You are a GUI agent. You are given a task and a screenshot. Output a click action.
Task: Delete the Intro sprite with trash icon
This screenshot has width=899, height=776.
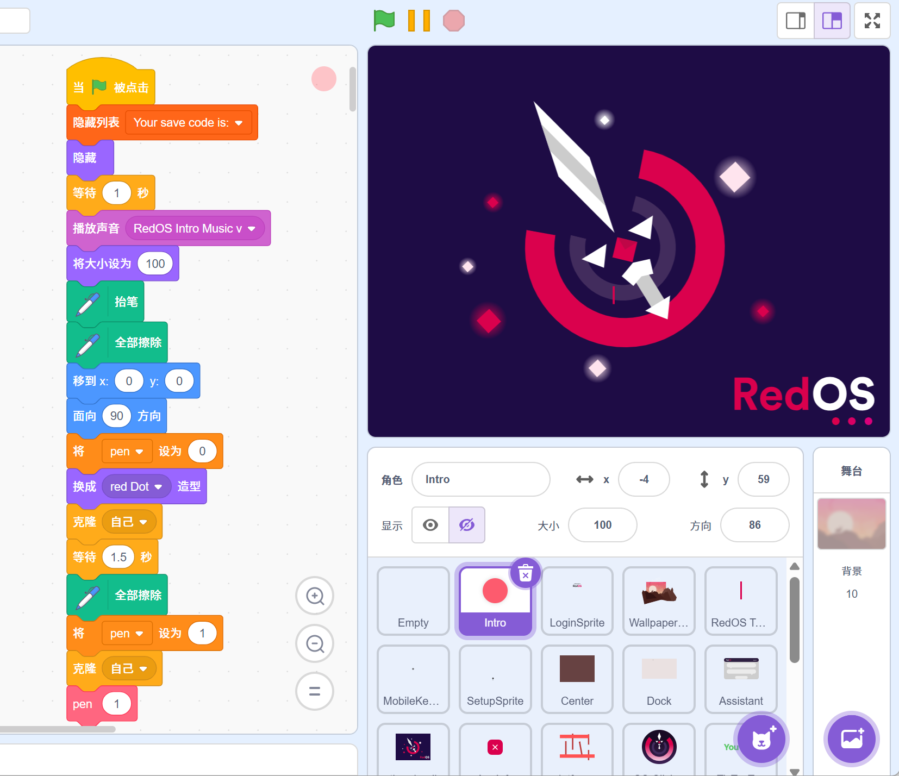click(x=525, y=573)
